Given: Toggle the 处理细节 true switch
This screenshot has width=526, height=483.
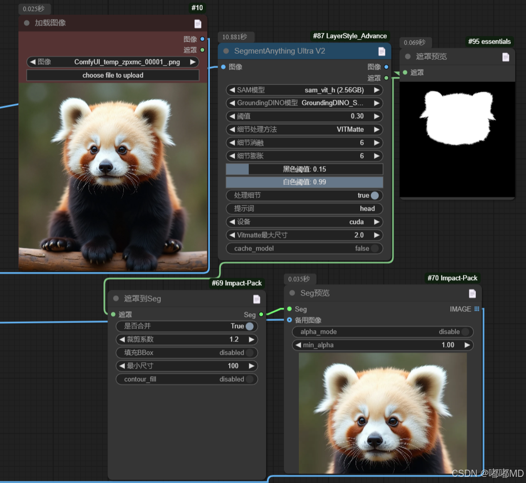Looking at the screenshot, I should click(375, 195).
